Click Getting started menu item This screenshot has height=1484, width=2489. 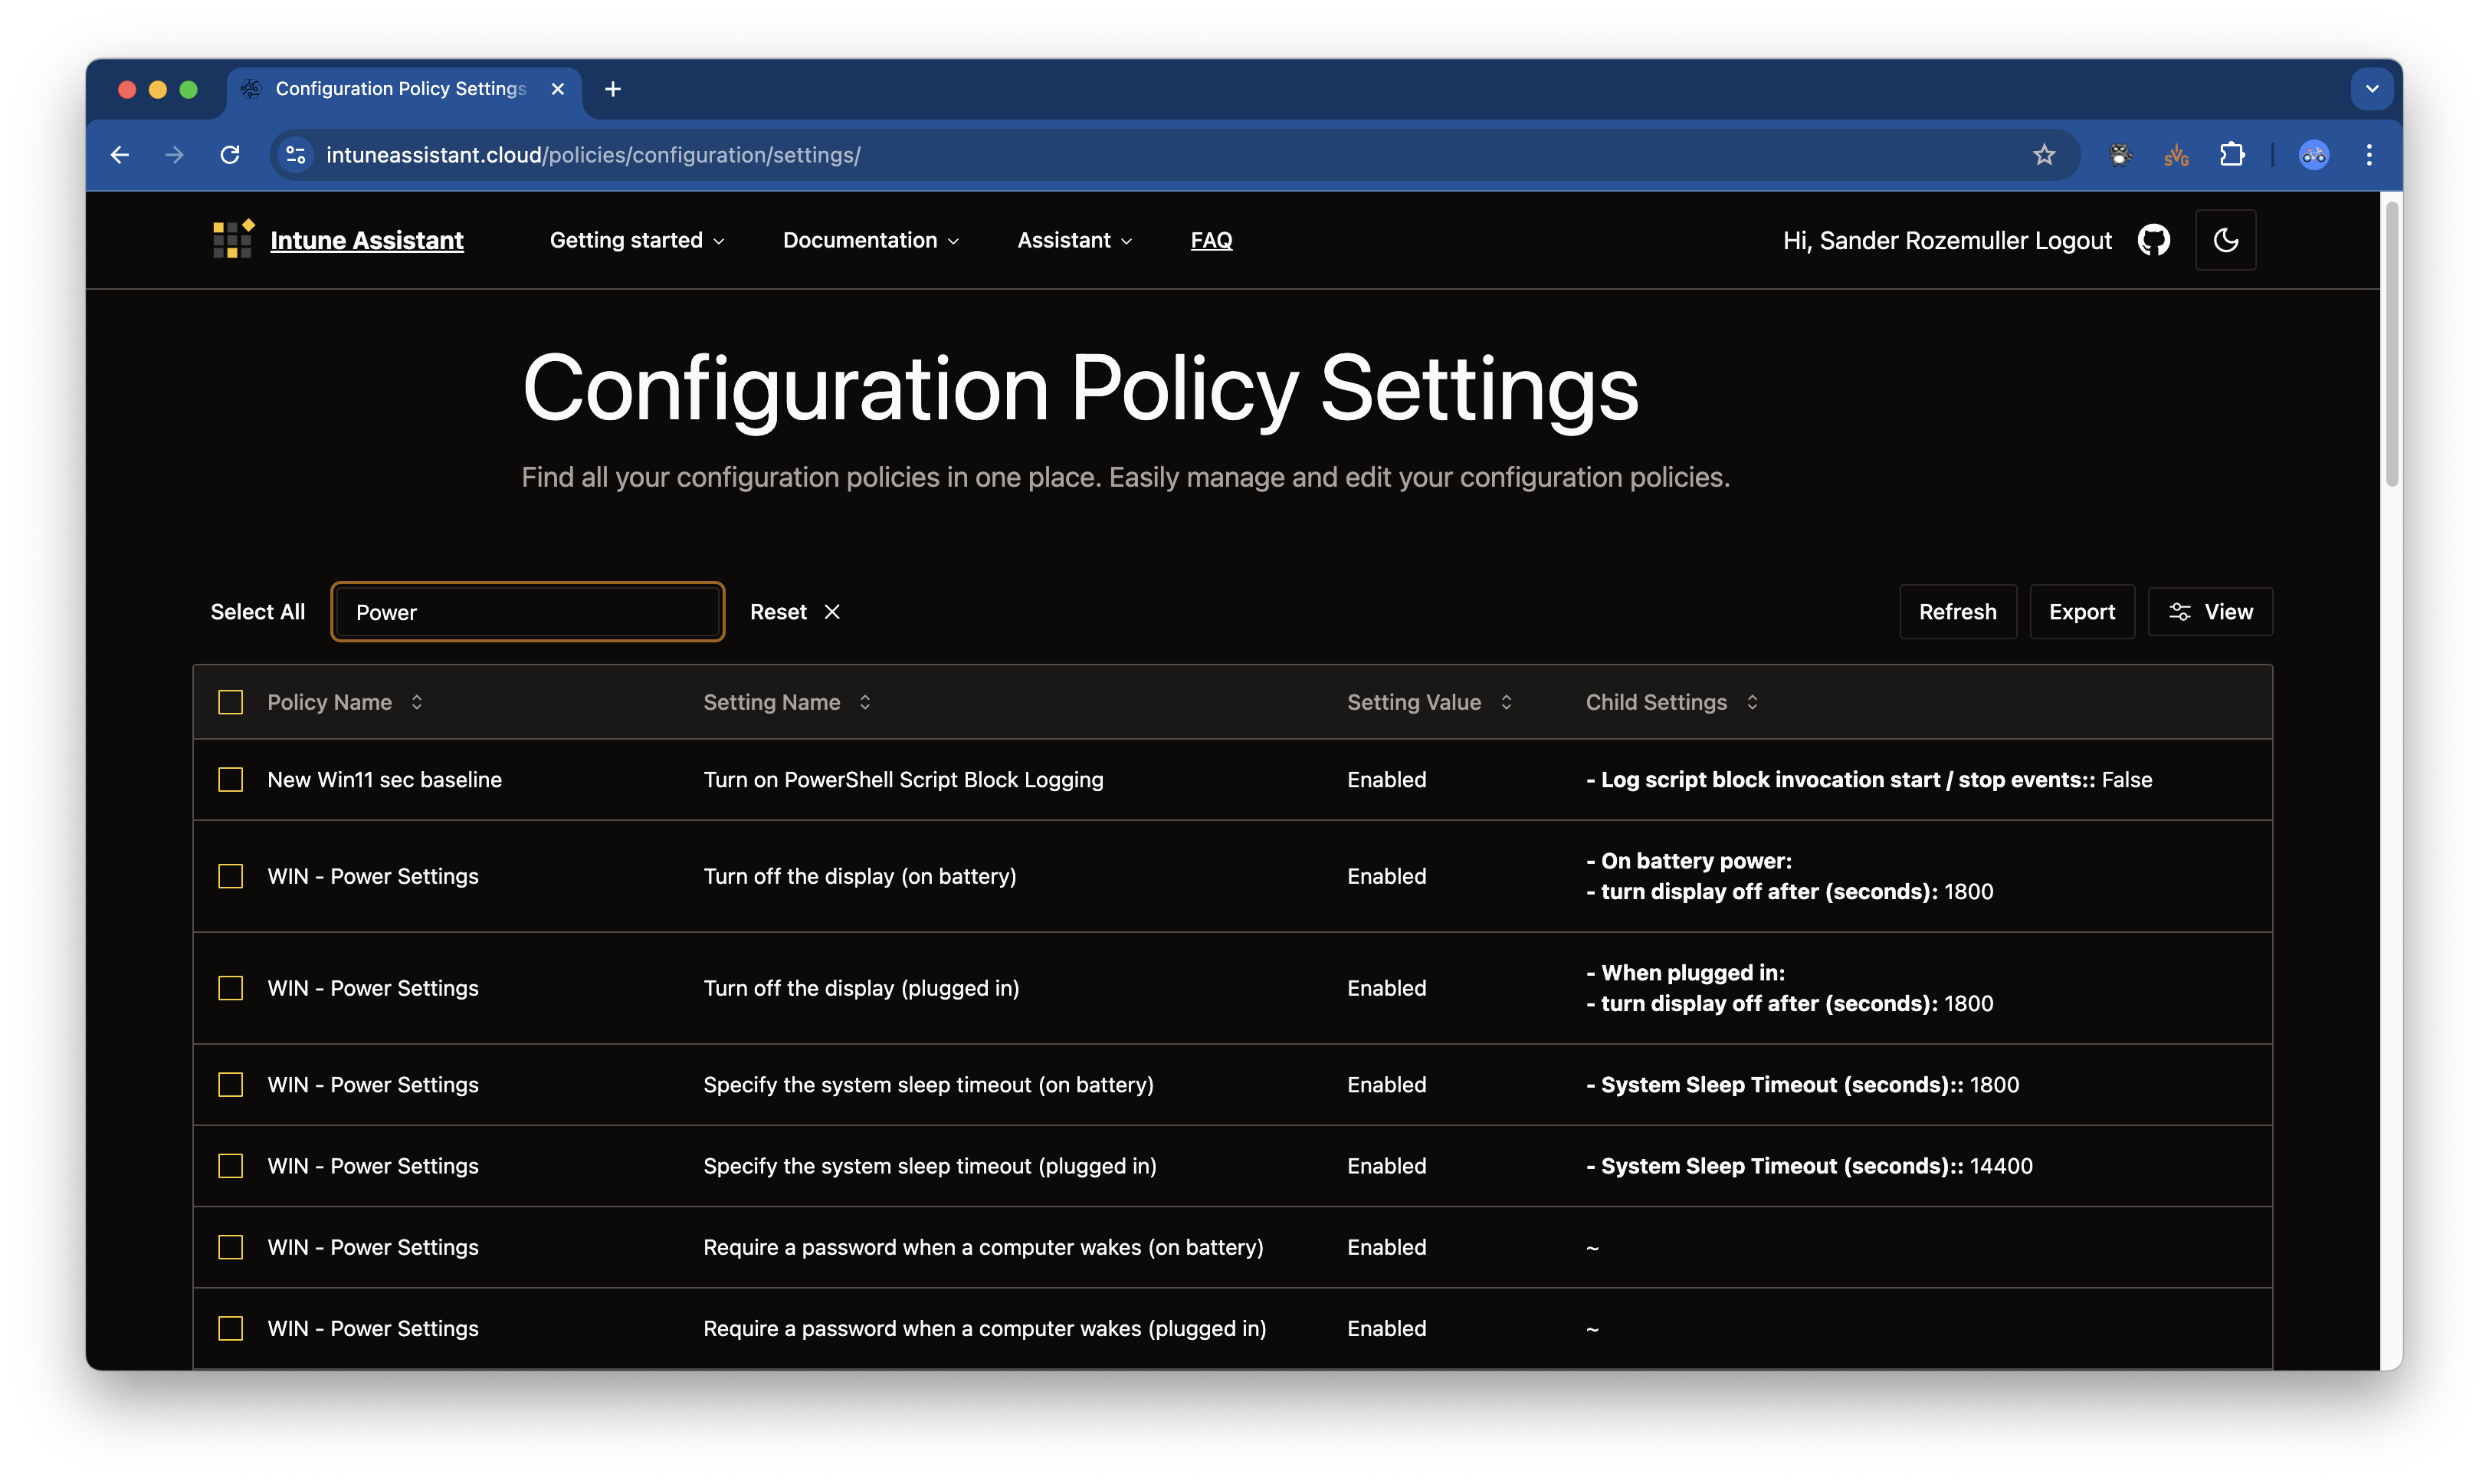click(638, 238)
